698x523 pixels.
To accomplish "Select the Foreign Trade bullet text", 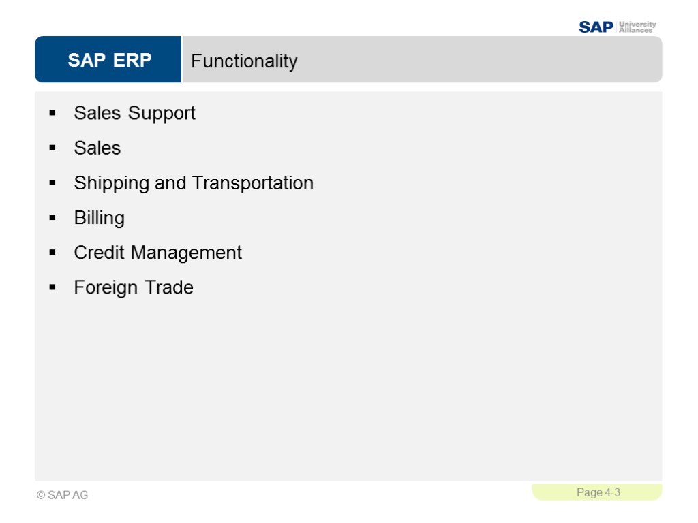I will pos(134,287).
